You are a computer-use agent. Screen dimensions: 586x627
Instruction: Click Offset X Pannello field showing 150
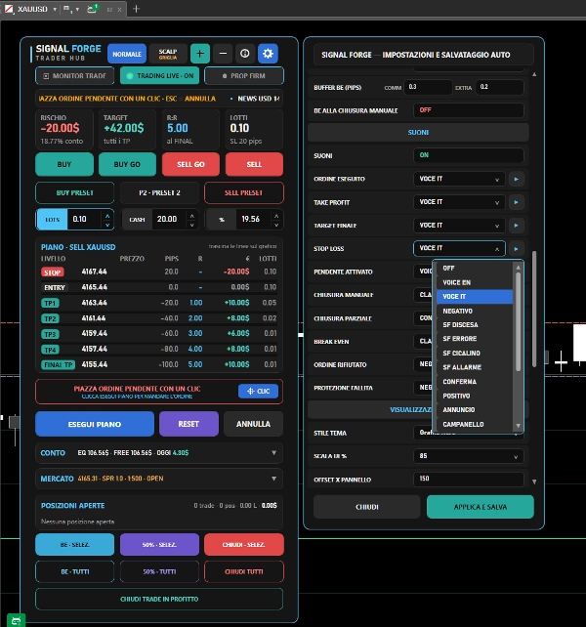tap(469, 480)
